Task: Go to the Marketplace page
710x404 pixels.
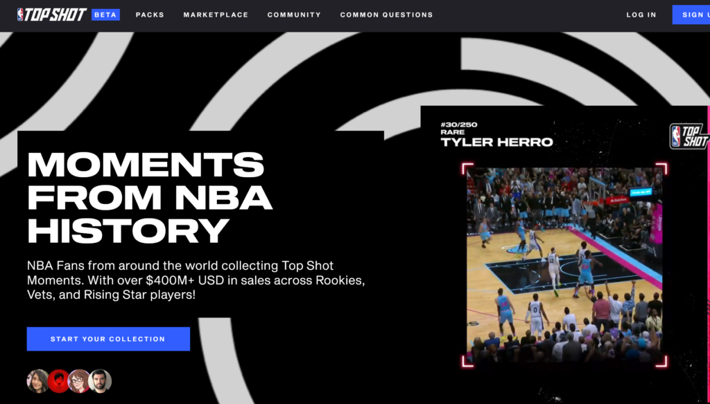Action: (x=216, y=15)
